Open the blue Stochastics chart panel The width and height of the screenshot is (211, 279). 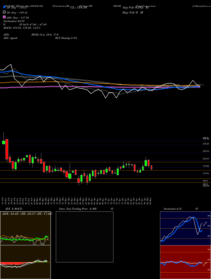tap(185, 228)
